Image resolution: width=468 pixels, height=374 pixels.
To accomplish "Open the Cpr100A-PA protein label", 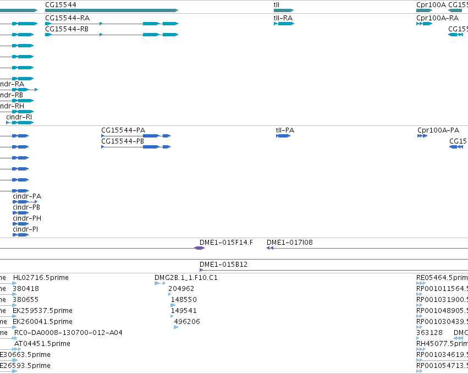I will pos(438,130).
